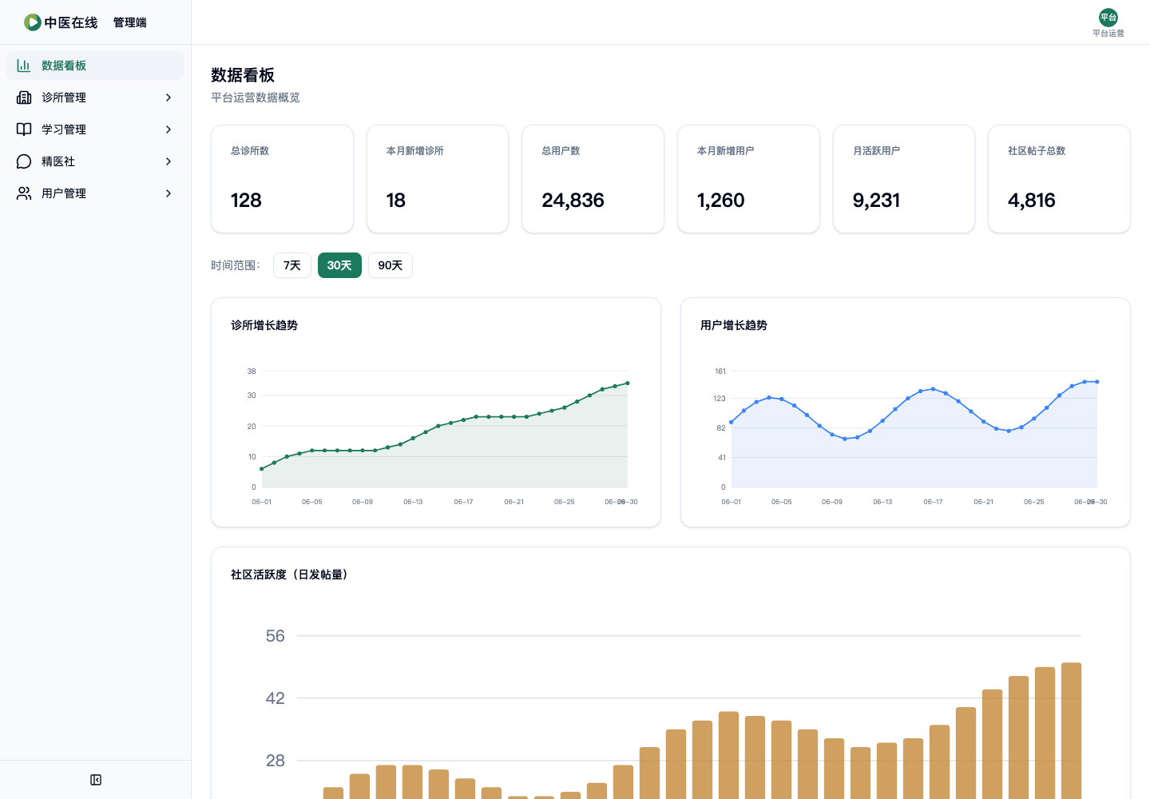Image resolution: width=1150 pixels, height=799 pixels.
Task: Click the 时间范围 label
Action: (x=236, y=265)
